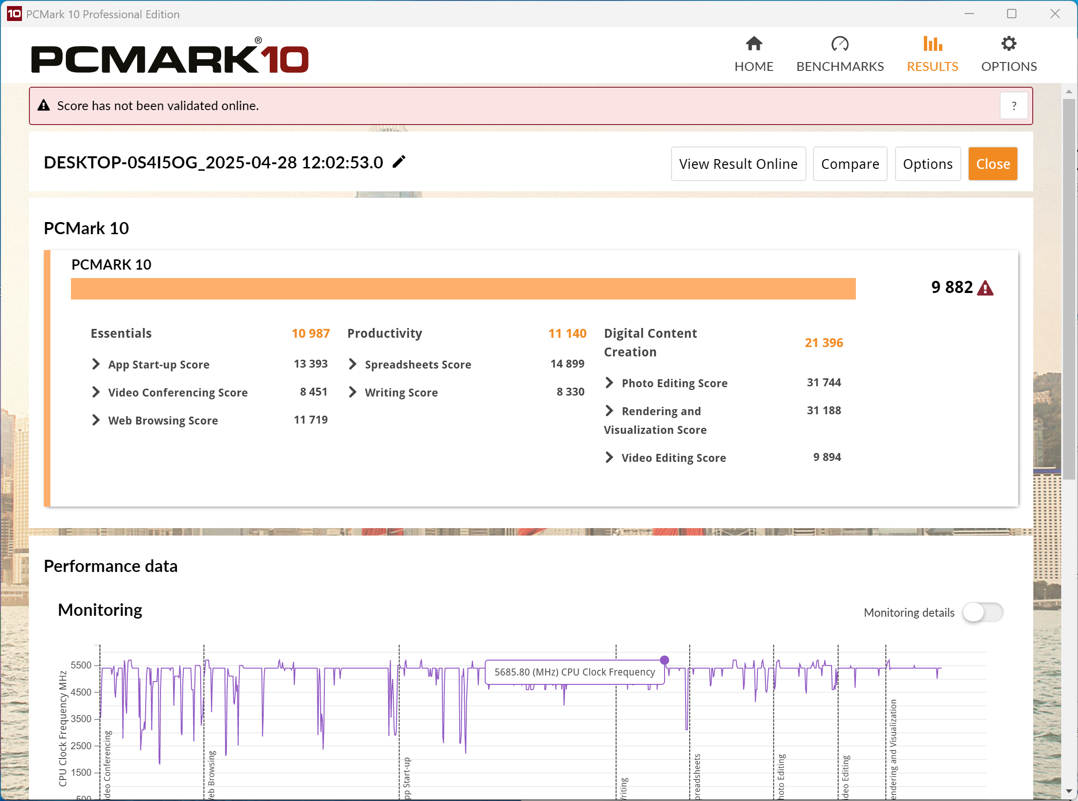
Task: Open the OPTIONS tab
Action: click(x=1008, y=54)
